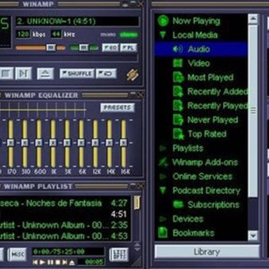This screenshot has height=269, width=269.
Task: Collapse the Podcast Directory node
Action: click(x=163, y=190)
